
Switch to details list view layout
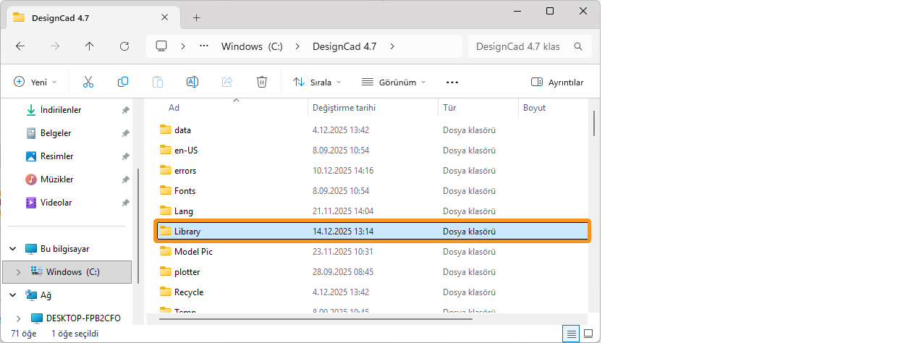coord(572,334)
